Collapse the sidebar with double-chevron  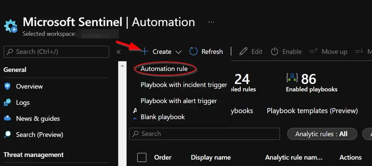click(x=118, y=52)
